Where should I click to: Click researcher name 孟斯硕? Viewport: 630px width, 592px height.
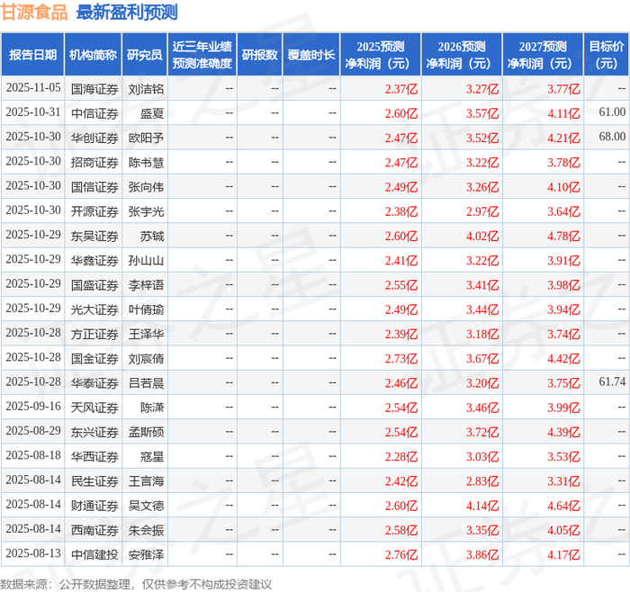[146, 432]
